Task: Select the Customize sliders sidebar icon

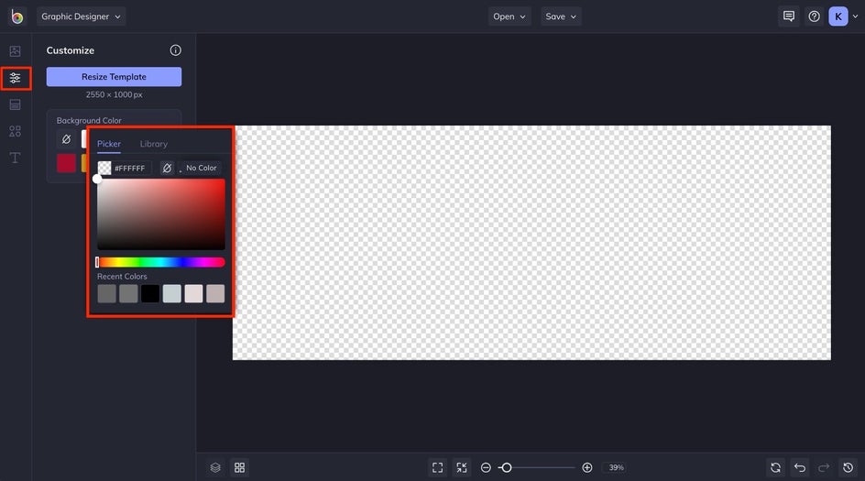Action: click(15, 78)
